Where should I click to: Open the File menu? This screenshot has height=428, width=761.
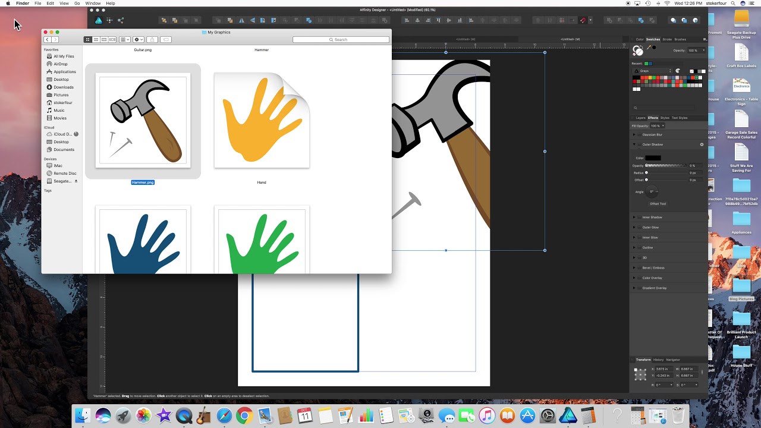pos(37,4)
